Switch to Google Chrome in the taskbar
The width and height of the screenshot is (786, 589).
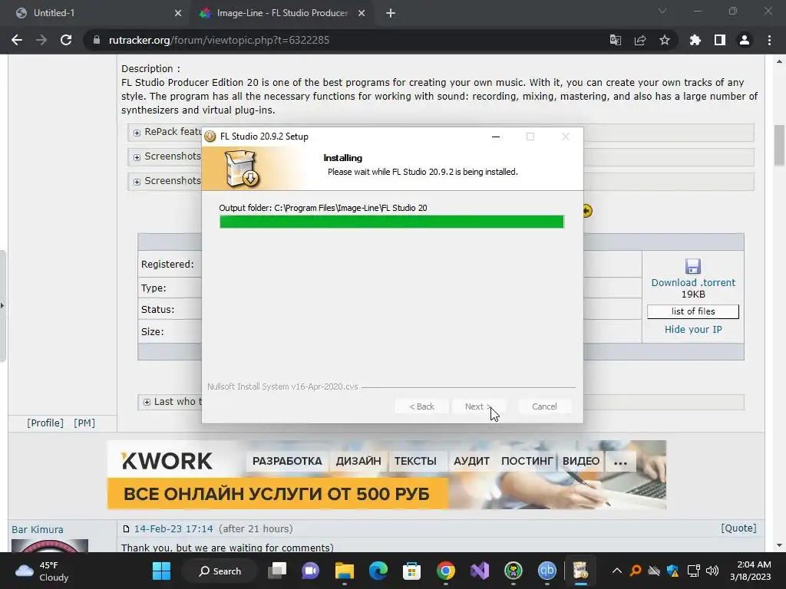(x=446, y=571)
